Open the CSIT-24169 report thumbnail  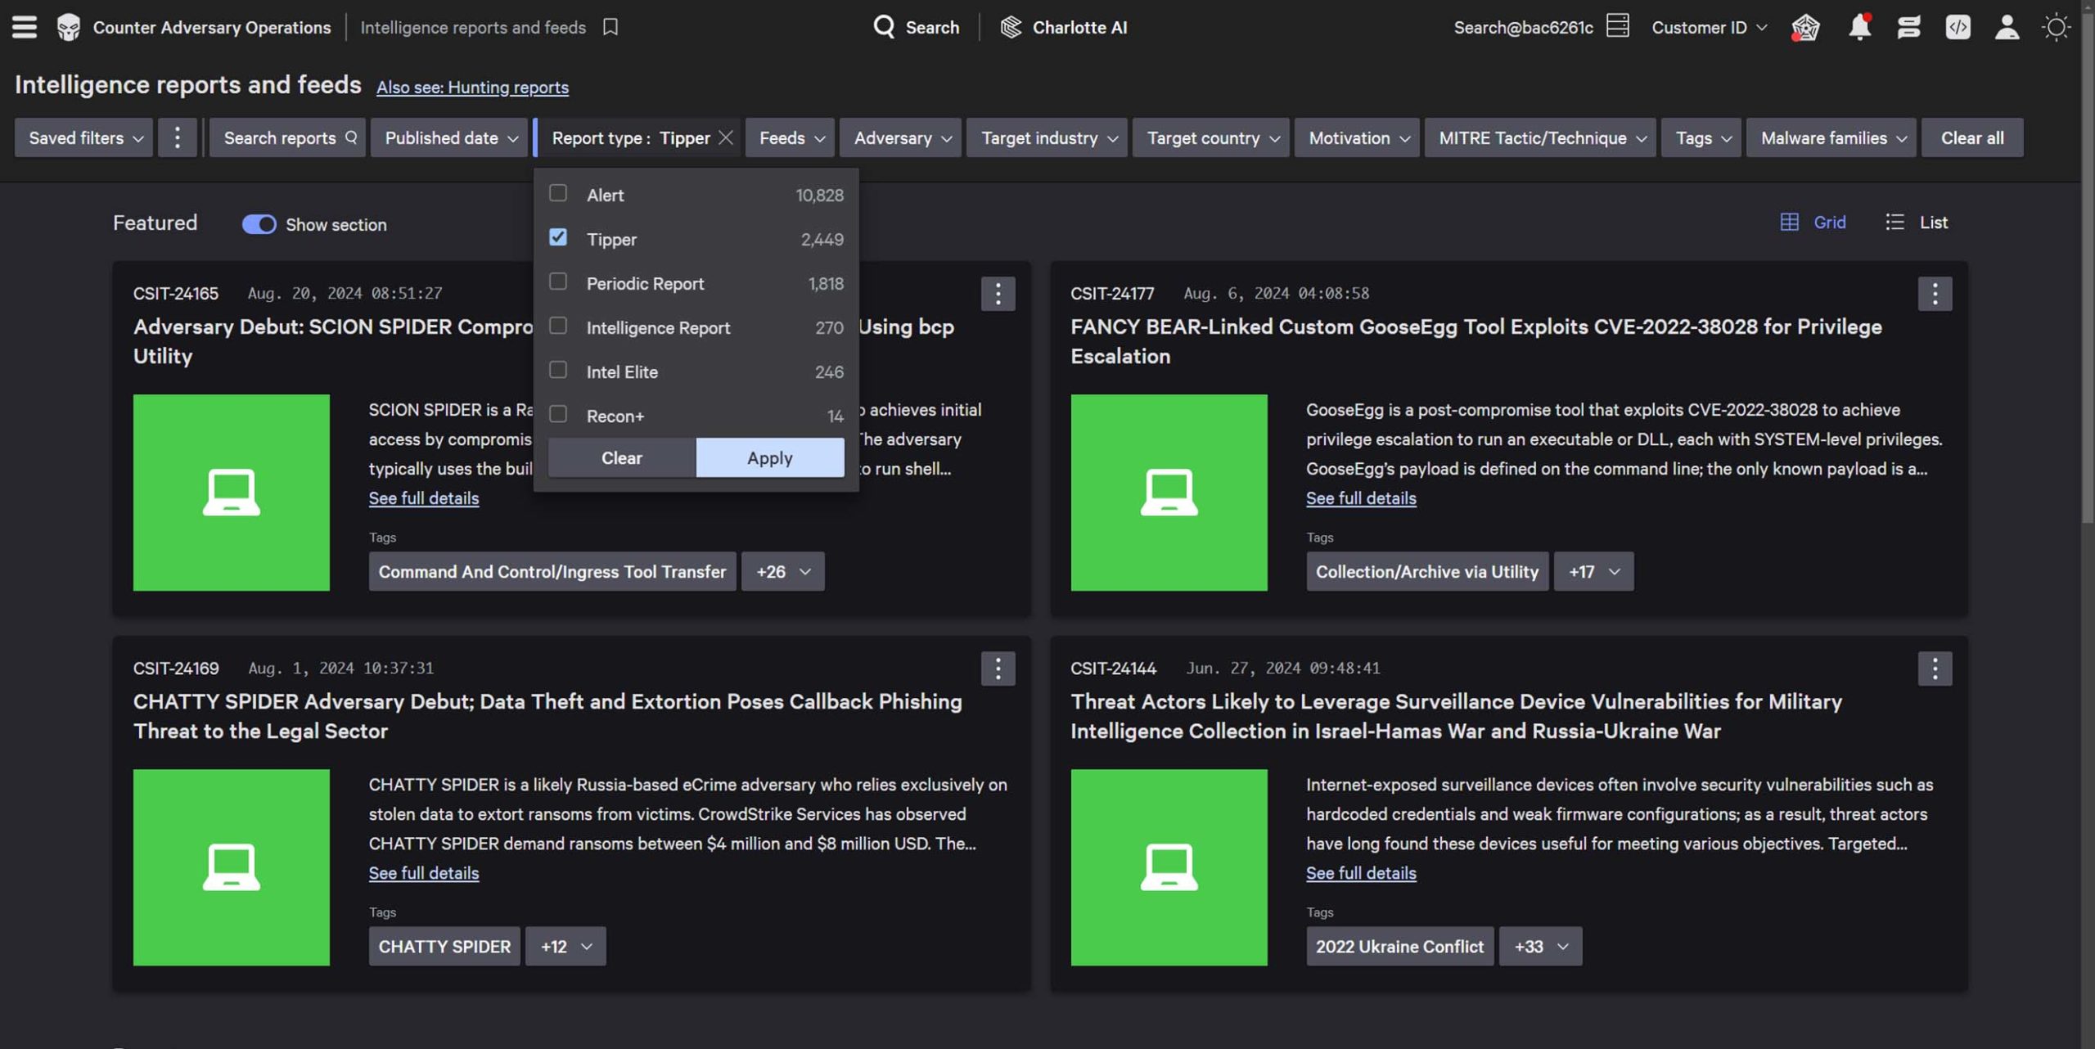click(232, 867)
